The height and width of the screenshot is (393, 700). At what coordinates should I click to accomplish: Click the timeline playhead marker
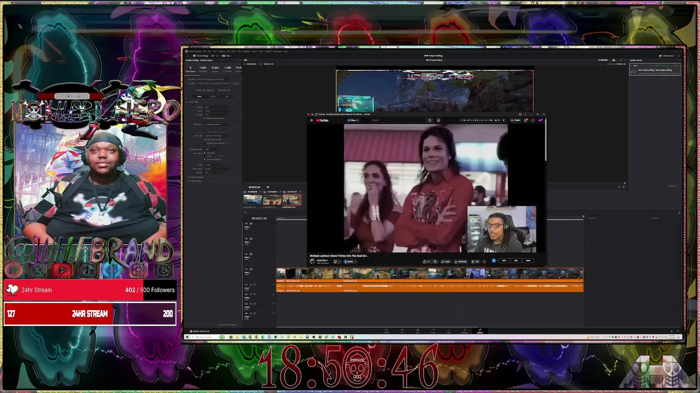point(583,217)
